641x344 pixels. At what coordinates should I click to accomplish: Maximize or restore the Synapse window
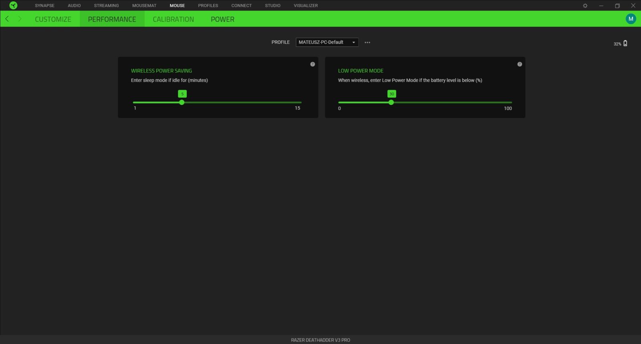click(x=617, y=6)
